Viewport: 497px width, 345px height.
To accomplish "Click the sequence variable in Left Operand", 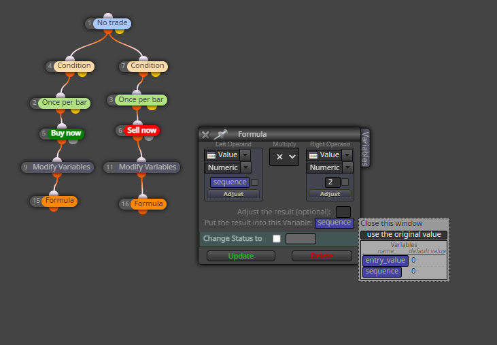I will click(x=230, y=182).
